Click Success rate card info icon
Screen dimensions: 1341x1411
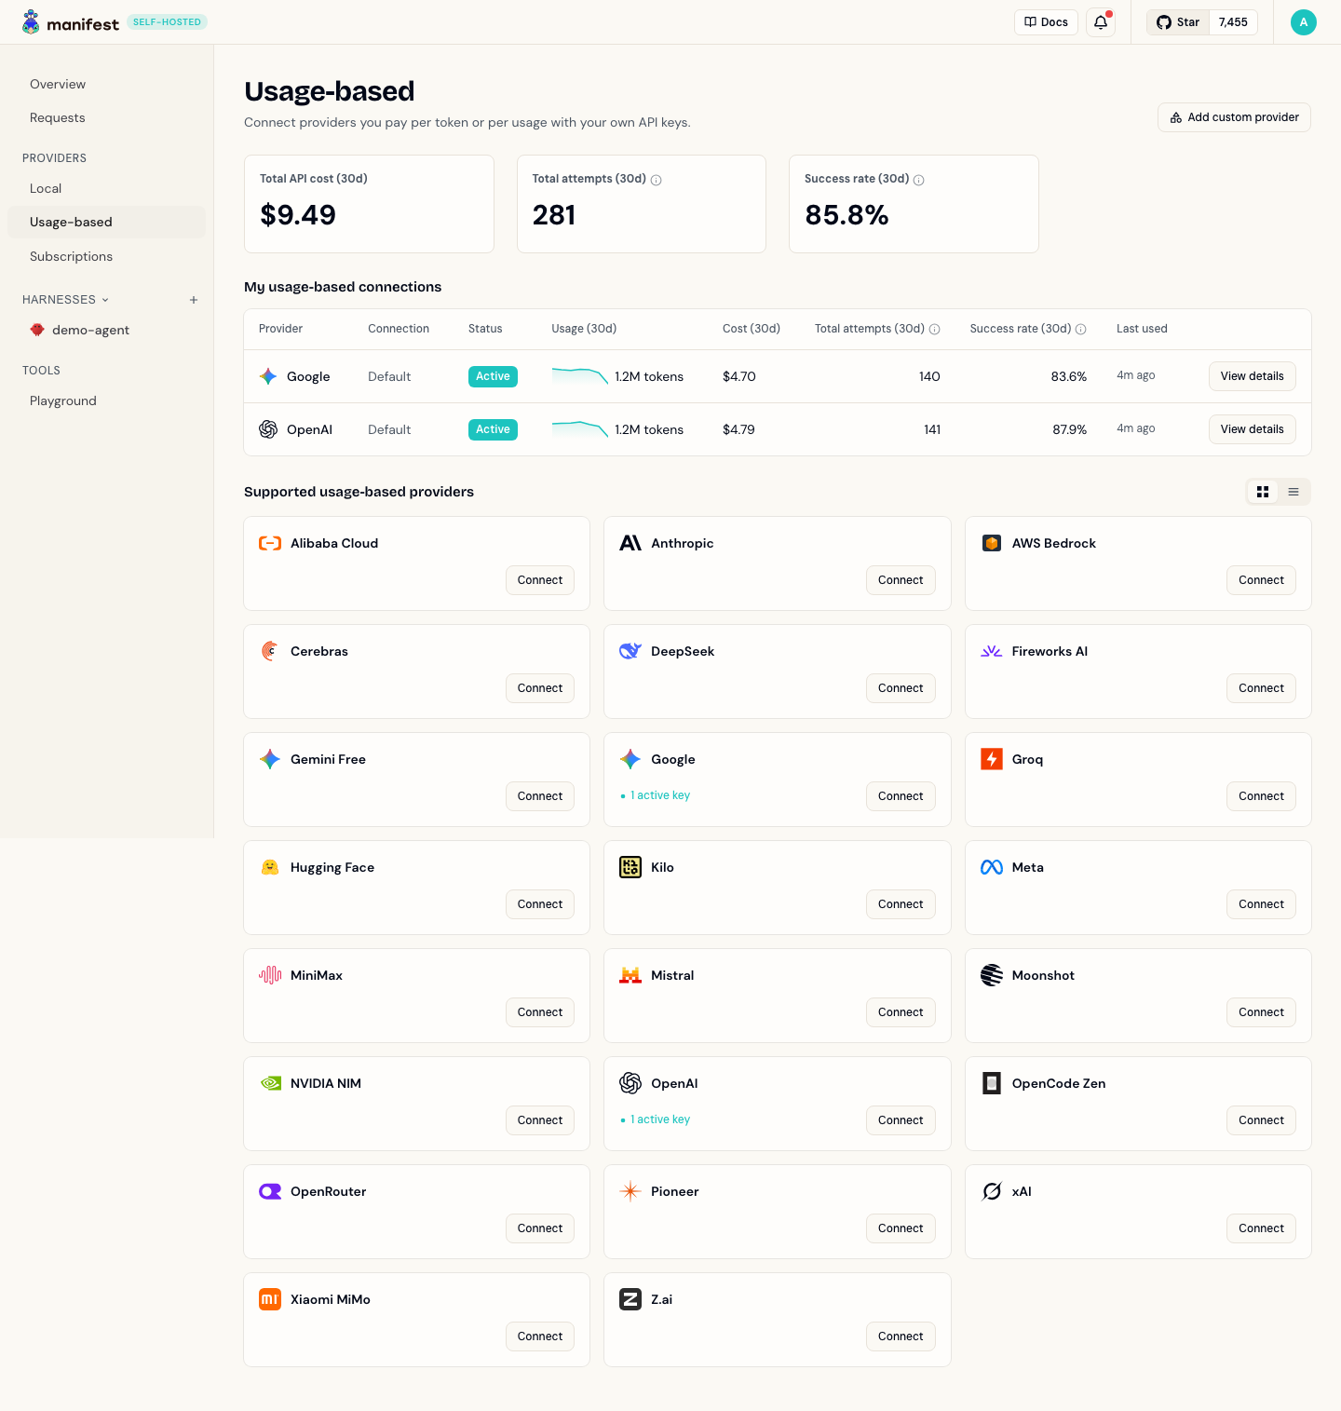pos(918,180)
